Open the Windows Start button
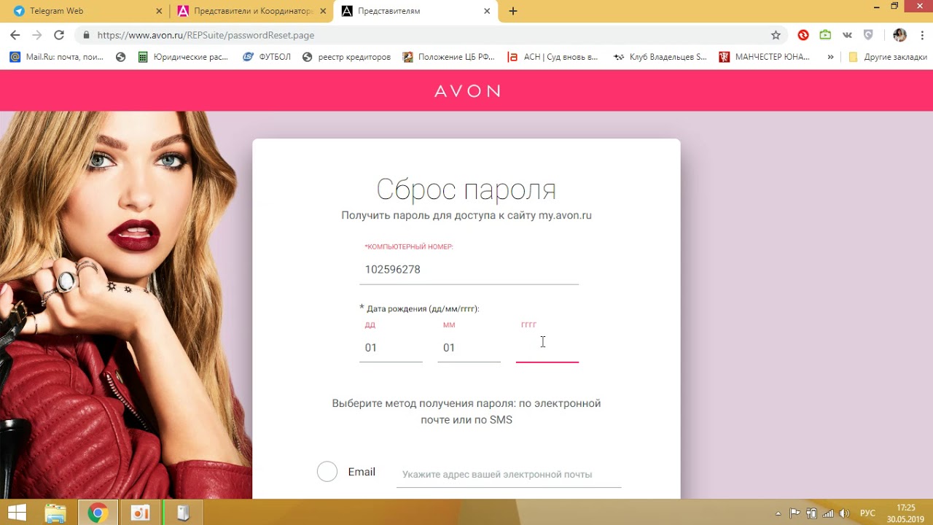This screenshot has width=933, height=525. [17, 513]
